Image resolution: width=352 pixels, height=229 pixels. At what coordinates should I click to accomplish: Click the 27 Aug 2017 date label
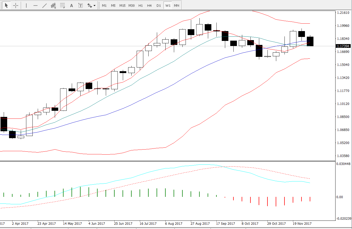tap(200, 223)
